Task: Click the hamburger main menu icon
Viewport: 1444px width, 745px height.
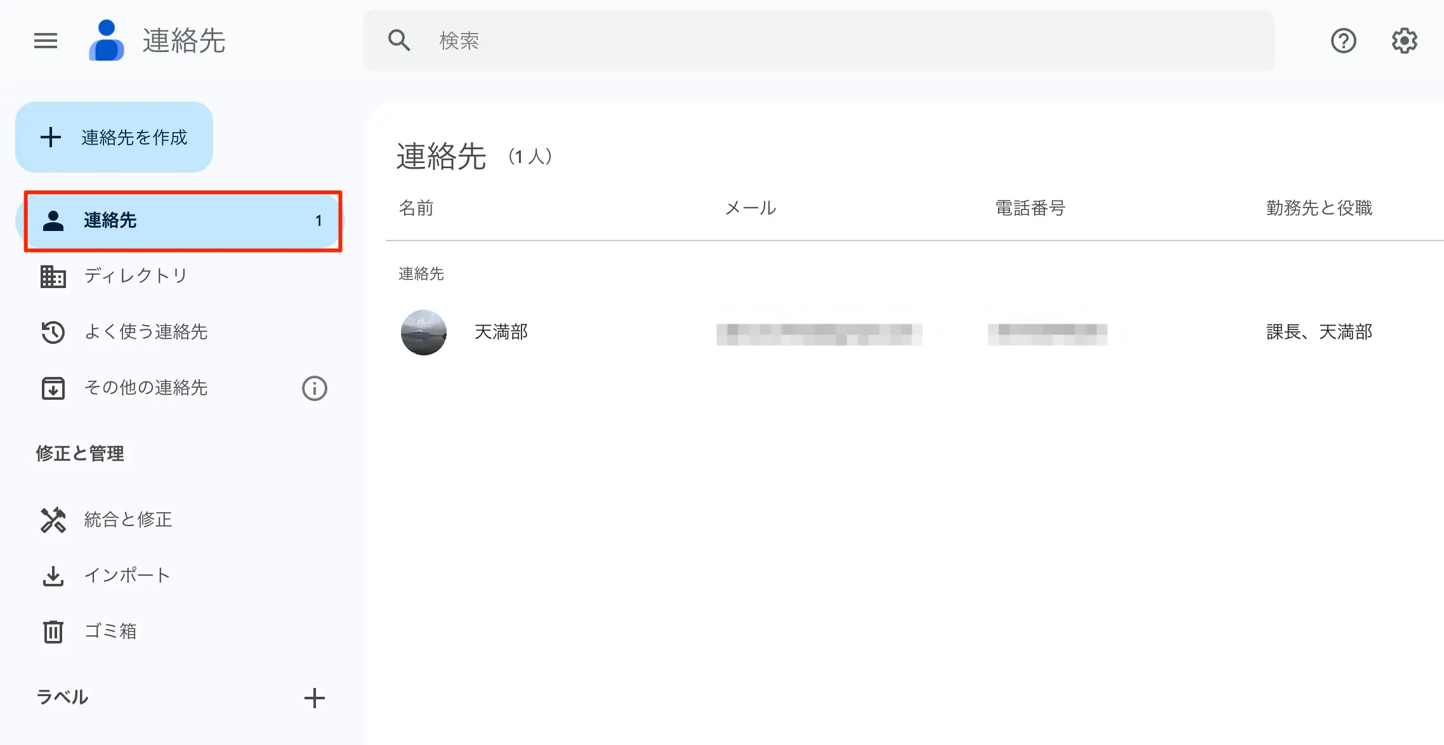Action: point(46,41)
